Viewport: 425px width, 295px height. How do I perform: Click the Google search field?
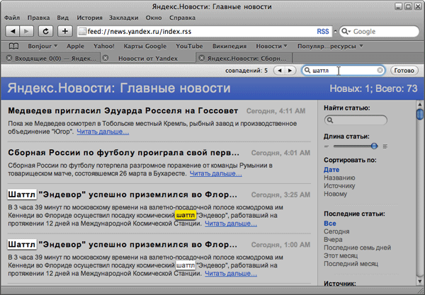tap(379, 31)
